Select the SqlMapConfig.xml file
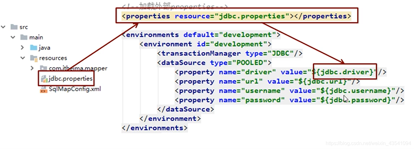Screen dimensions: 414x149 point(70,89)
